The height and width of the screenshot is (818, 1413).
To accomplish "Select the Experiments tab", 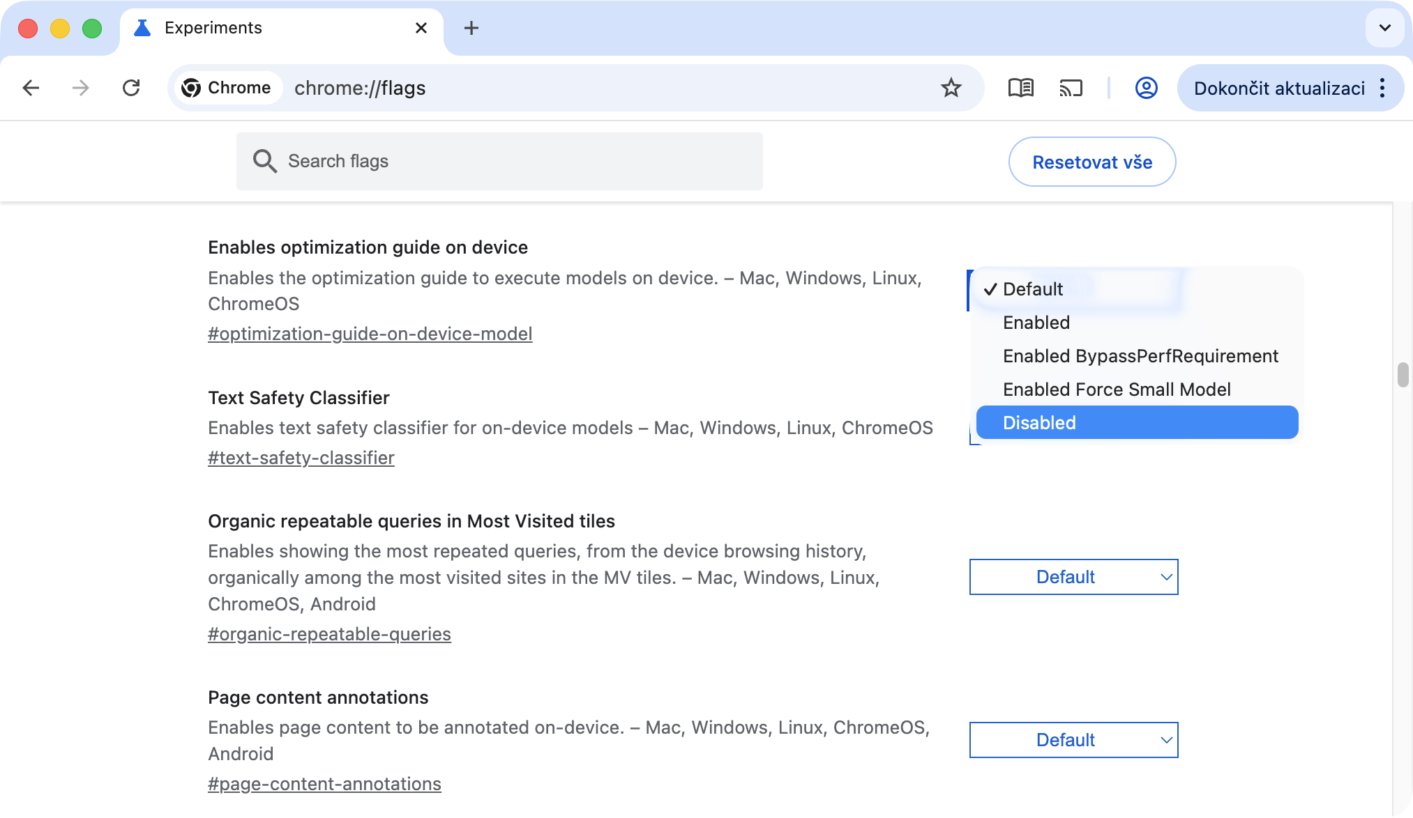I will pyautogui.click(x=282, y=28).
